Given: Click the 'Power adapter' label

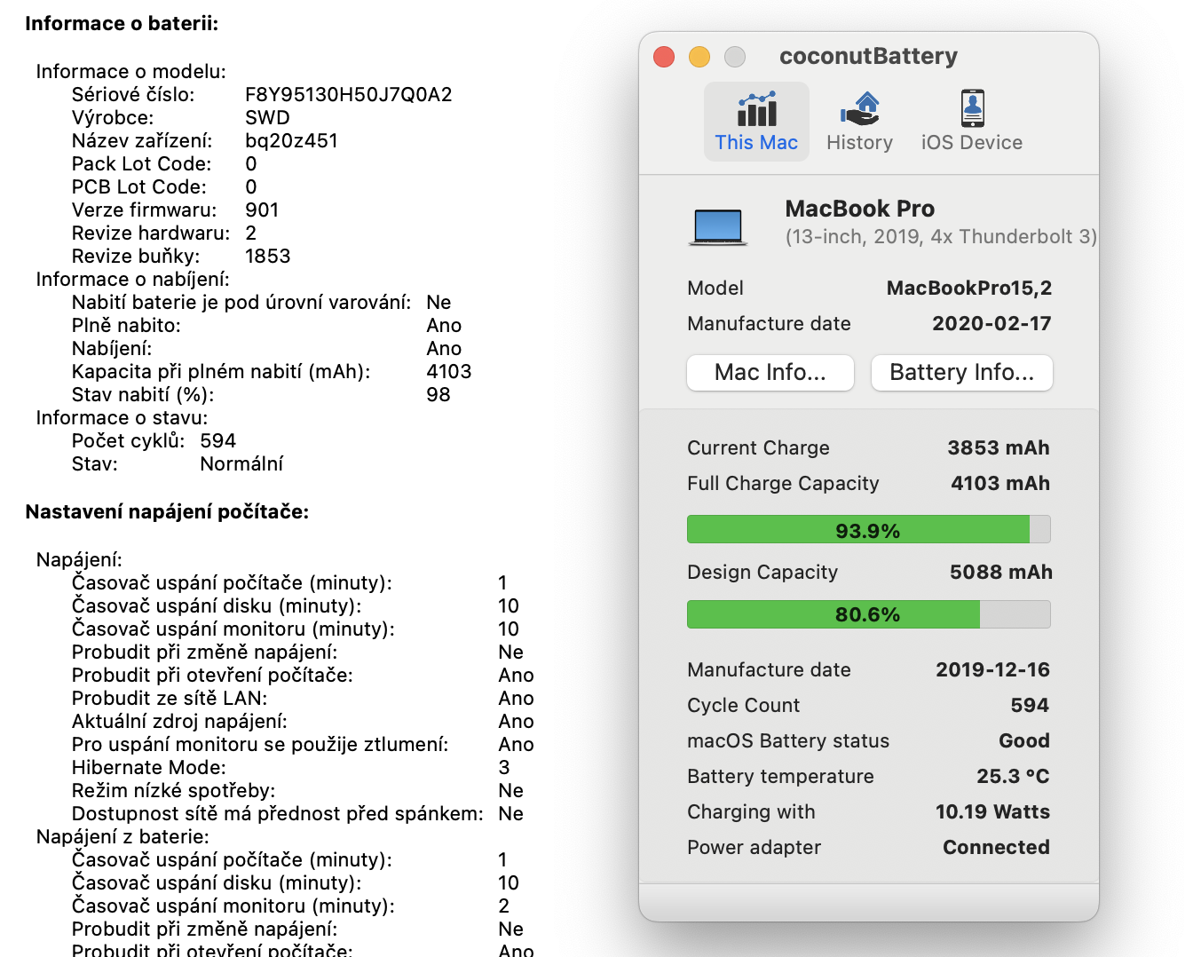Looking at the screenshot, I should click(x=754, y=848).
